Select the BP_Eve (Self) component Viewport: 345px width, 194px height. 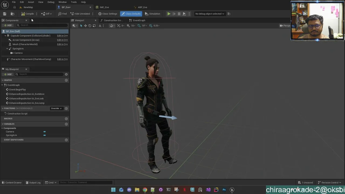click(x=35, y=31)
